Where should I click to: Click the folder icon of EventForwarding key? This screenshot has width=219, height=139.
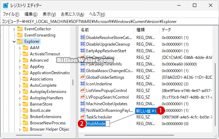20,35
